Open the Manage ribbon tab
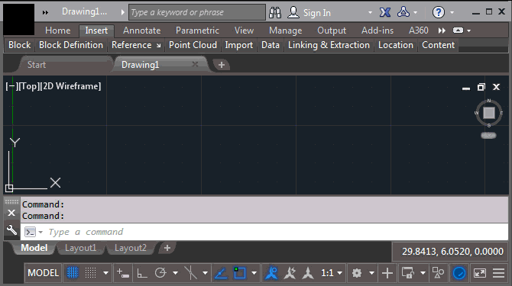The height and width of the screenshot is (286, 512). (285, 31)
